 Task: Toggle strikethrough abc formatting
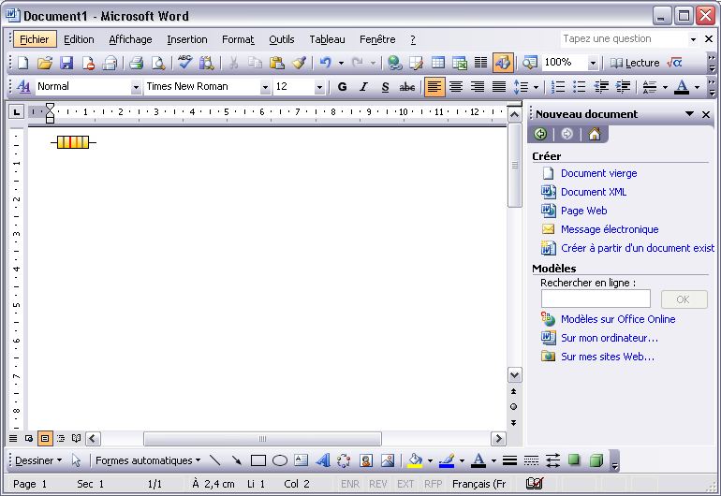(407, 86)
